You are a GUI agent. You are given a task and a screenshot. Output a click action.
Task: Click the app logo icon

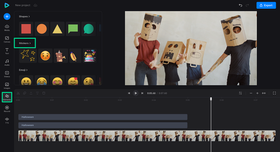(7, 5)
